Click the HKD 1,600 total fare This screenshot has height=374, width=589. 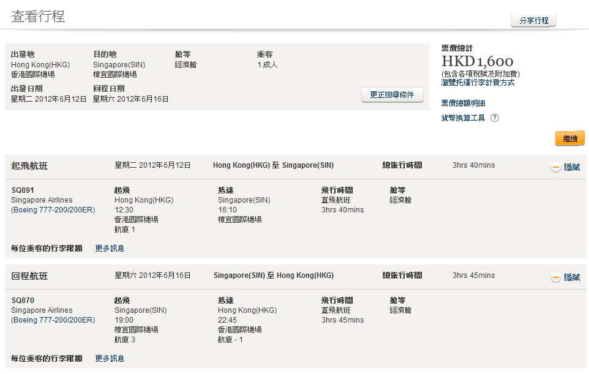click(477, 61)
